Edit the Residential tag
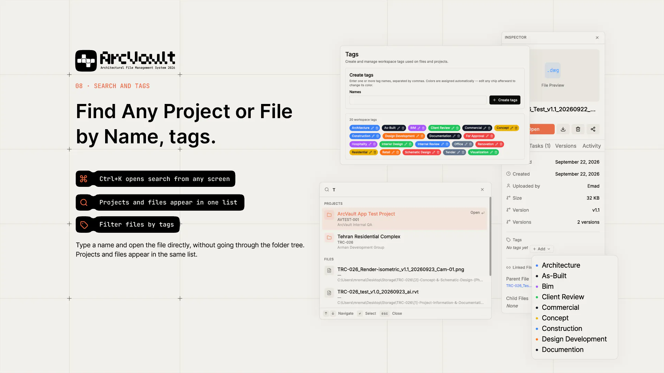The width and height of the screenshot is (664, 373). pyautogui.click(x=370, y=152)
